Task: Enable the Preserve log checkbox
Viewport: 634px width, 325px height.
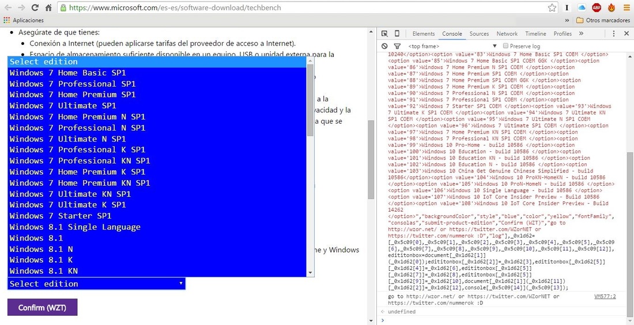Action: click(505, 46)
